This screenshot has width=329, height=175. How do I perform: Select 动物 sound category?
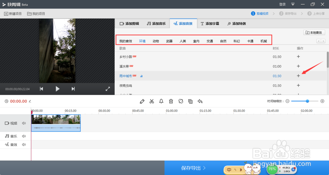(x=156, y=41)
